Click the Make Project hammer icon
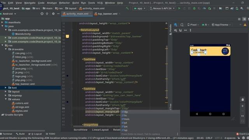249x140 pixels. tap(127, 8)
